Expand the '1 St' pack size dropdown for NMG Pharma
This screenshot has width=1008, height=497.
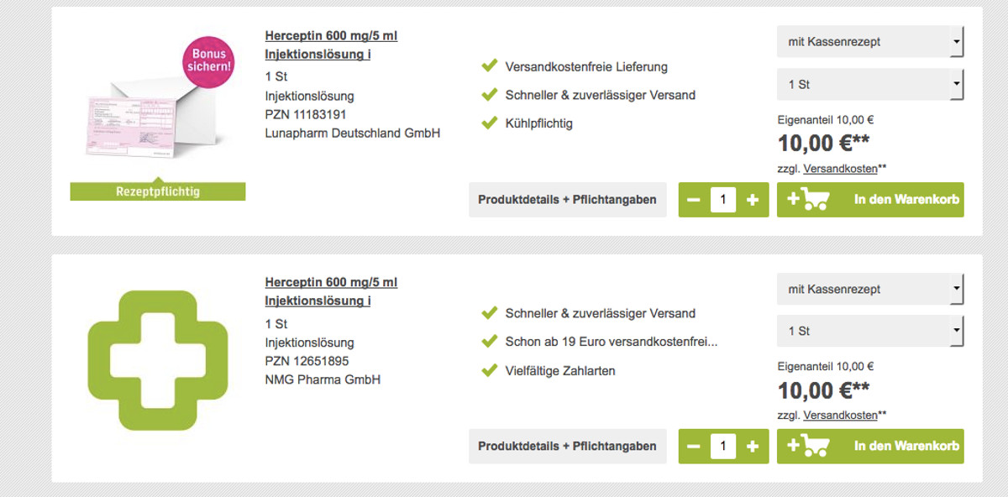point(870,331)
